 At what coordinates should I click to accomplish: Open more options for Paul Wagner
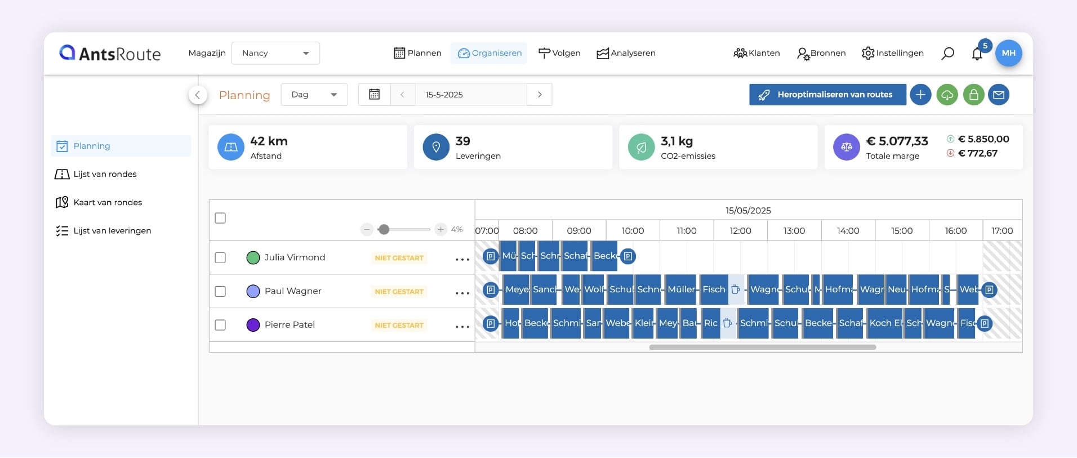coord(462,293)
